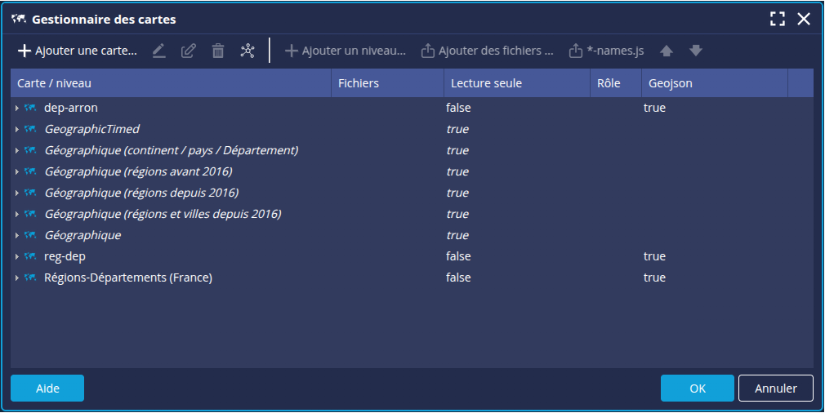Click Ajouter des fichiers toolbar button
This screenshot has height=413, width=825.
point(488,51)
